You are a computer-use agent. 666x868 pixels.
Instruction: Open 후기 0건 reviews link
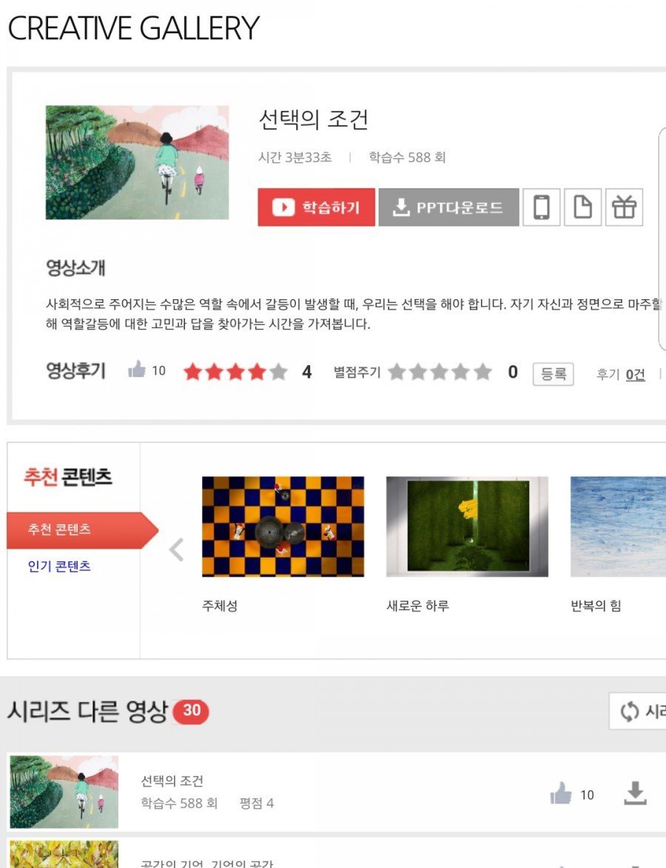coord(621,375)
